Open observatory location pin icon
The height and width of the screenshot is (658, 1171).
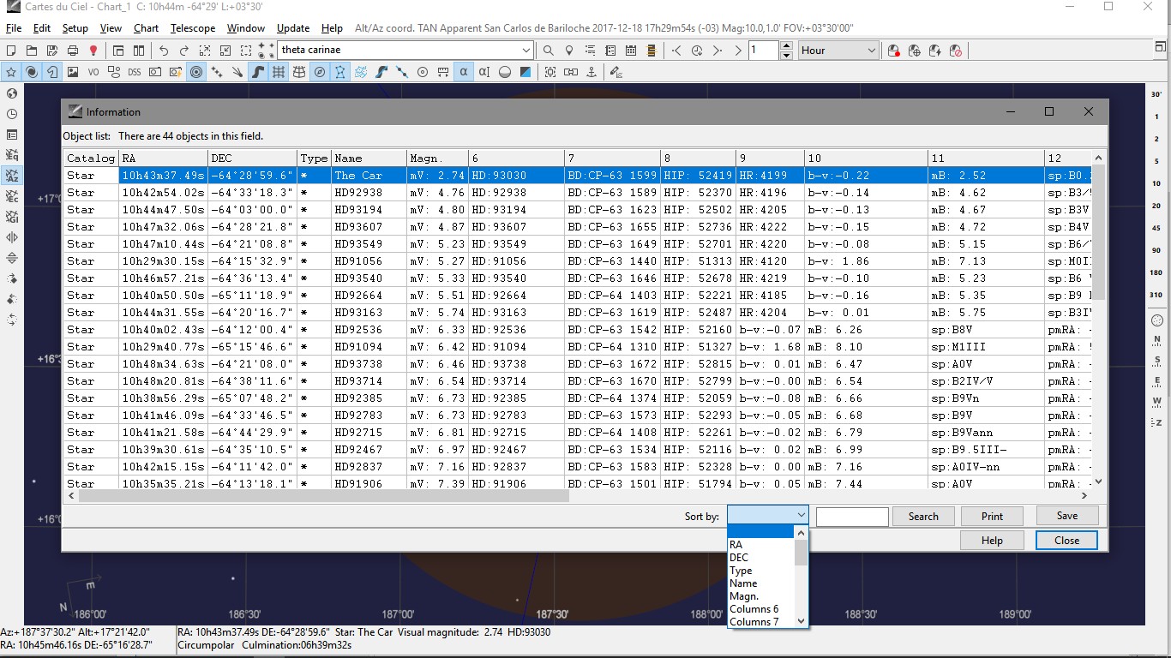568,51
